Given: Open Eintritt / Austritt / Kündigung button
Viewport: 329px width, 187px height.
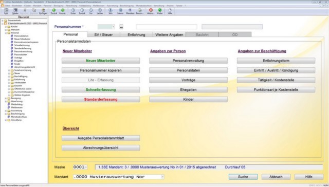Looking at the screenshot, I should tap(276, 70).
